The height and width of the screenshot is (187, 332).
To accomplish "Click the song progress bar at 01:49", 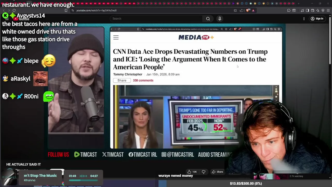I will (83, 180).
